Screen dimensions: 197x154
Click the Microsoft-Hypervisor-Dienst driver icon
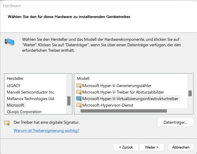click(79, 105)
